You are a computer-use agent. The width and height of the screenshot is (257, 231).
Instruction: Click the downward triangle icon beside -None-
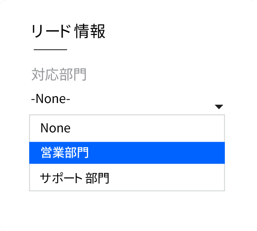coord(218,107)
